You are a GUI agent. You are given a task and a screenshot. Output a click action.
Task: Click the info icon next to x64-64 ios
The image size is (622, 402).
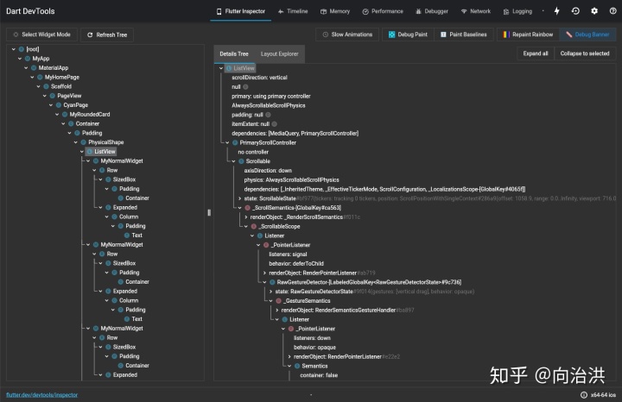tap(583, 395)
